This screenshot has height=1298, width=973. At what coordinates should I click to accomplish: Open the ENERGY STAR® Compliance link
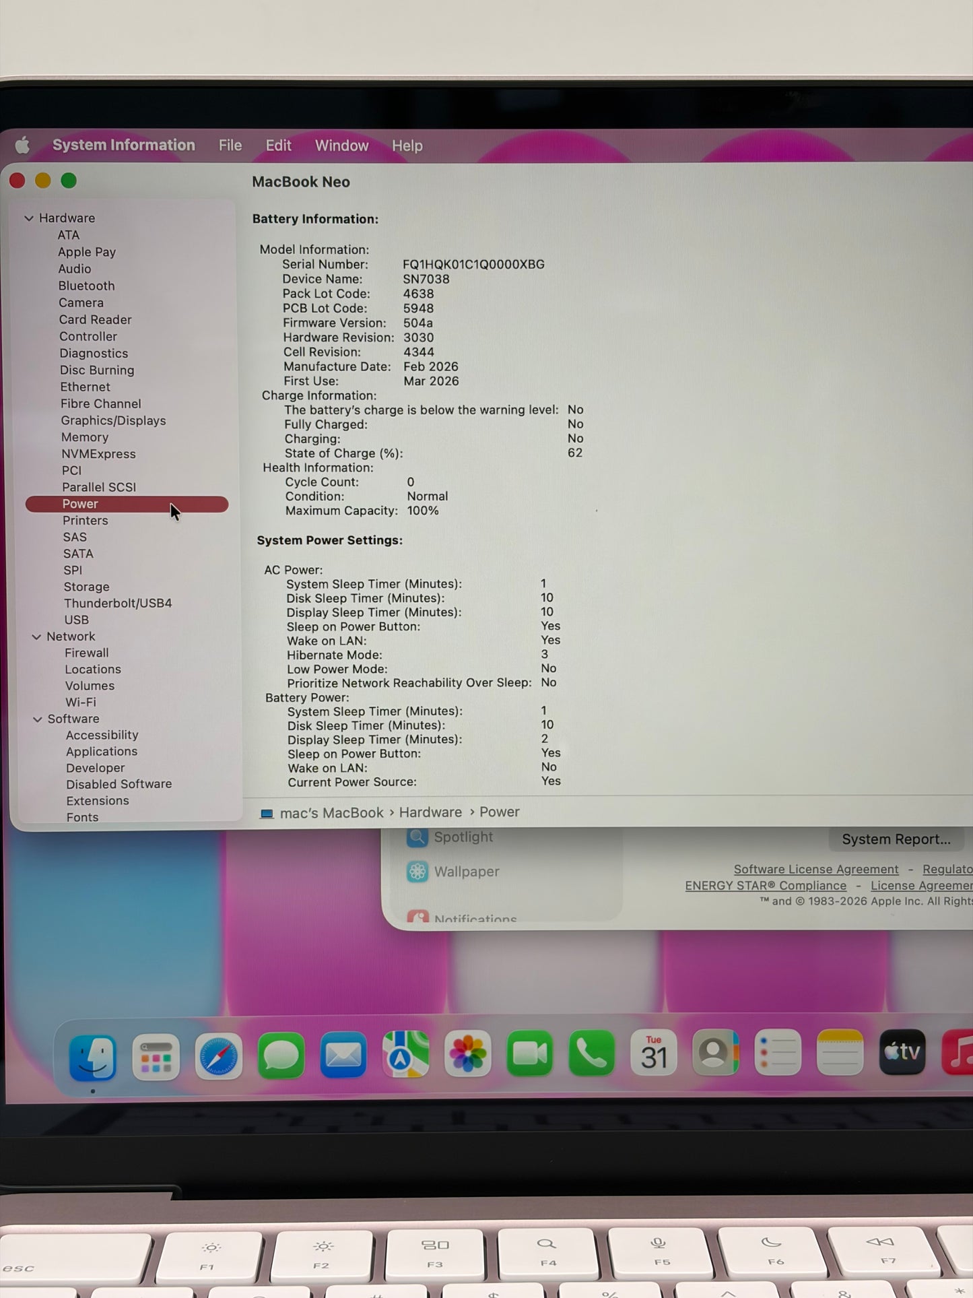[x=766, y=886]
